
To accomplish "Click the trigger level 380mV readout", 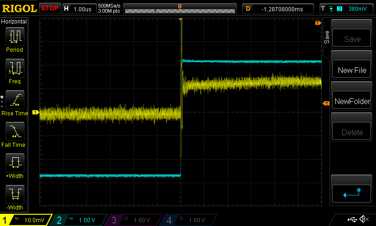I will (357, 9).
